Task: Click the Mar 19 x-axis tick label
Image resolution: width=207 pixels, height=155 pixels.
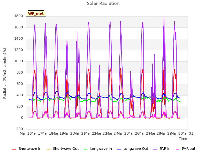Action: [x=58, y=133]
